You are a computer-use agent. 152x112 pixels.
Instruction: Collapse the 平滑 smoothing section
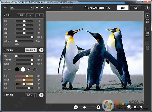click(4, 15)
